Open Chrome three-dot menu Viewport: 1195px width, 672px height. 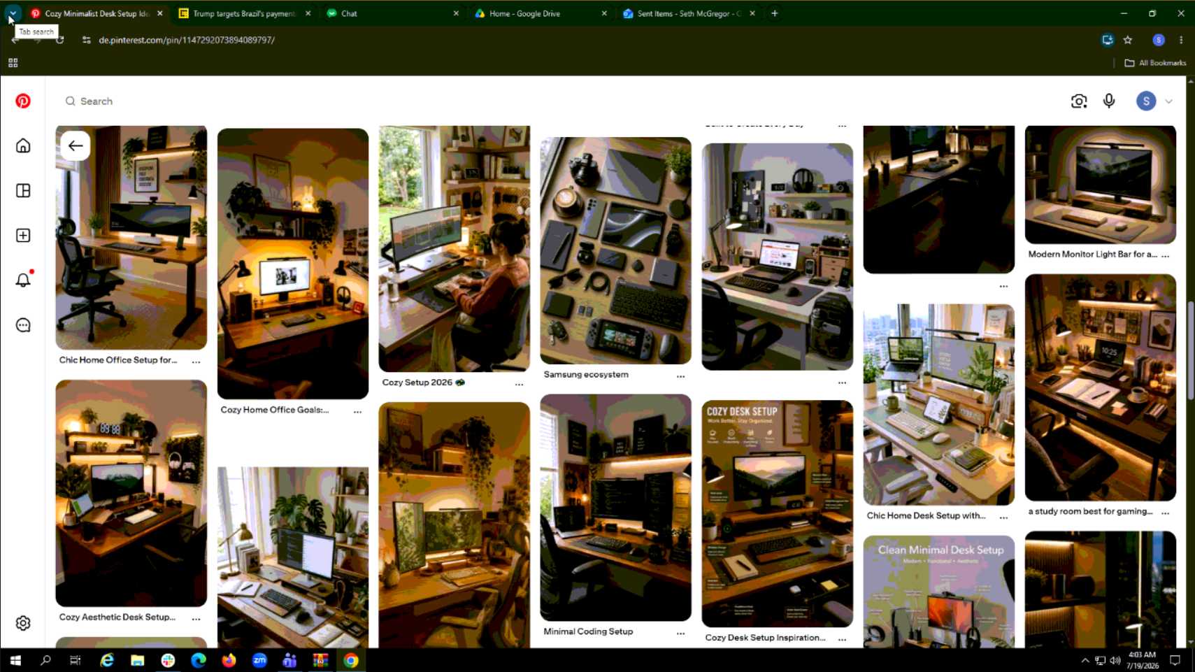[x=1181, y=40]
